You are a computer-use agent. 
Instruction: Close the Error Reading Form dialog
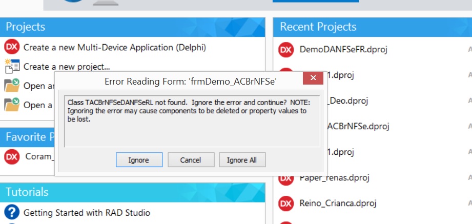tap(313, 78)
